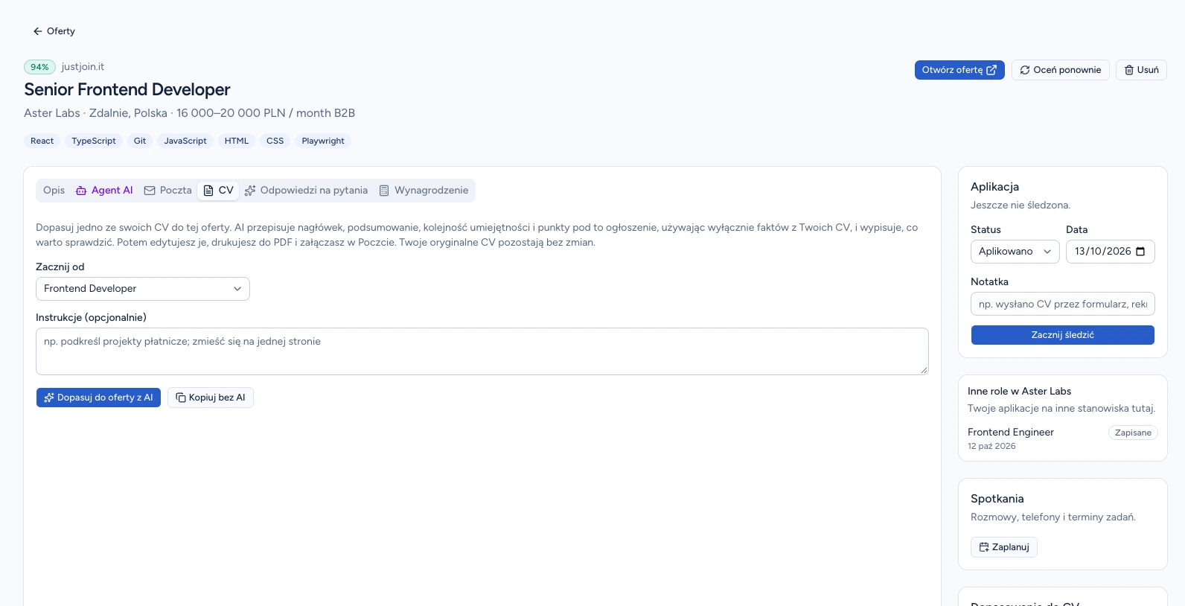The width and height of the screenshot is (1185, 606).
Task: Click the calendar icon on Zaplanuj button
Action: (x=984, y=547)
